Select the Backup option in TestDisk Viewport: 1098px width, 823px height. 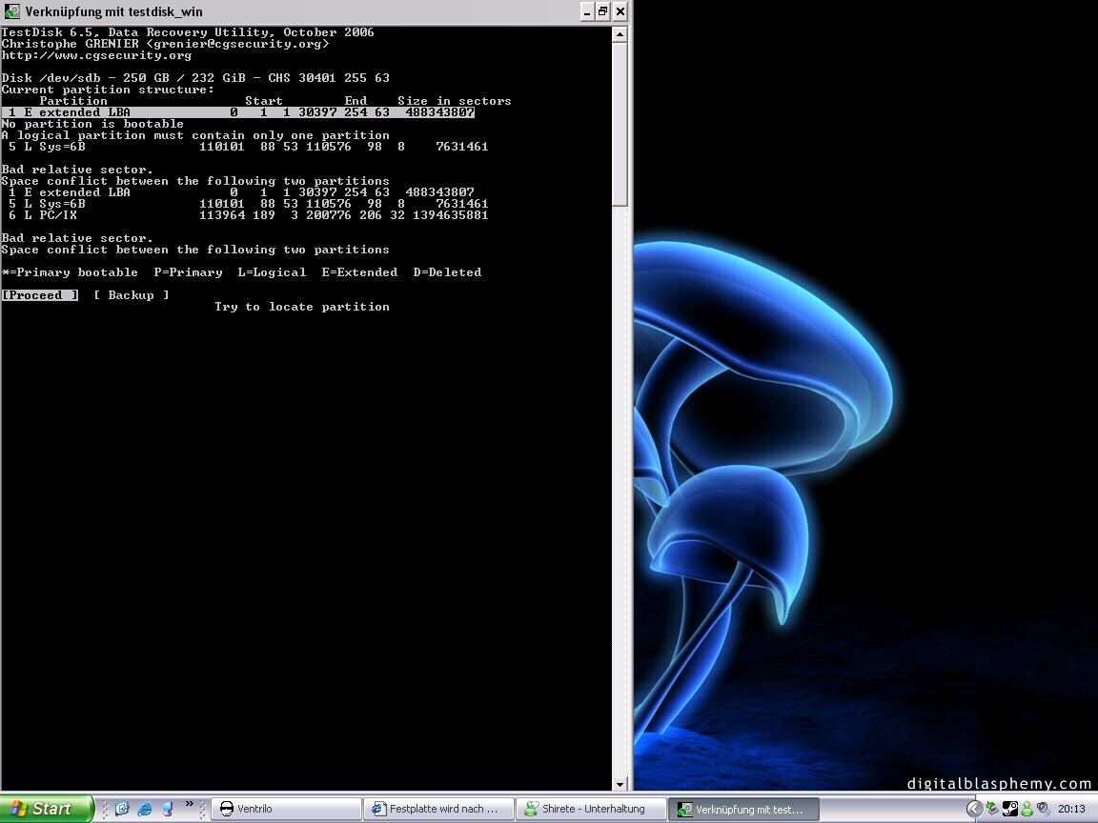pyautogui.click(x=131, y=295)
